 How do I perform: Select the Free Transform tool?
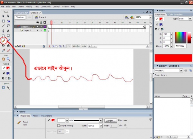pyautogui.click(x=3, y=21)
